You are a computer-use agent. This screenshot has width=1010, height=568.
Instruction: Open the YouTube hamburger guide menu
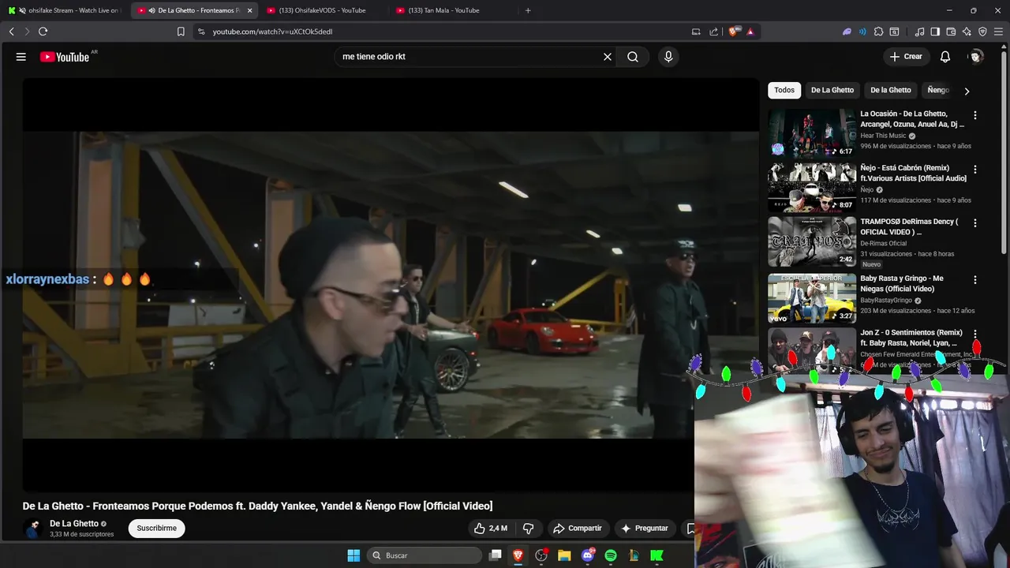pos(21,57)
